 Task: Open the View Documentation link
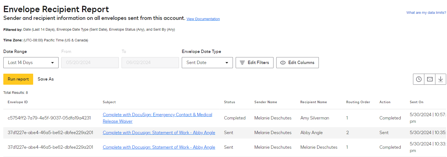coord(203,19)
